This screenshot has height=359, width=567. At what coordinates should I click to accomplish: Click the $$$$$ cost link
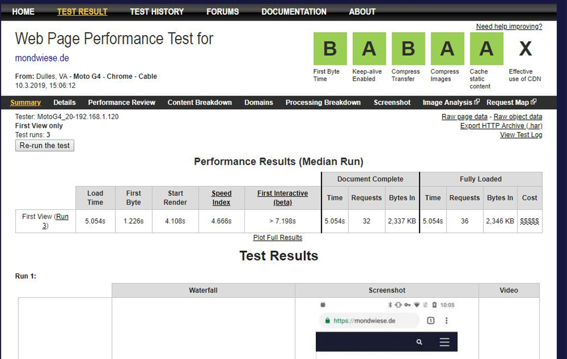(529, 221)
